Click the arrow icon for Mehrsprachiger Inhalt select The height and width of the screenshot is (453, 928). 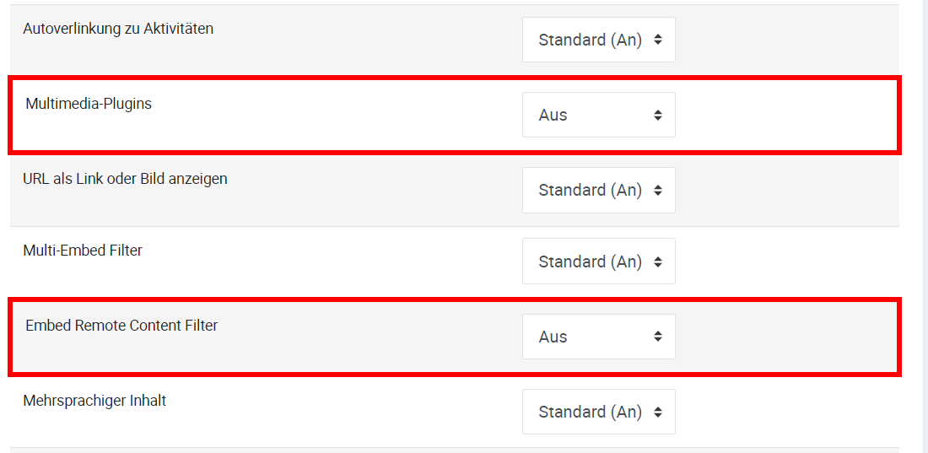coord(658,412)
